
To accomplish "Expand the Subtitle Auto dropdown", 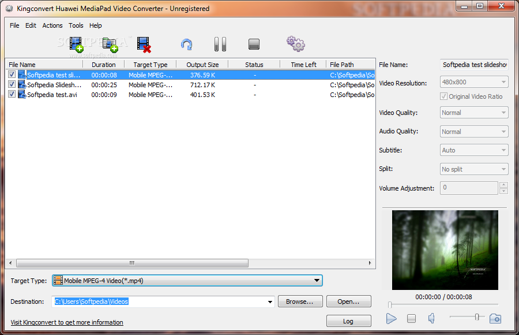I will coord(474,150).
